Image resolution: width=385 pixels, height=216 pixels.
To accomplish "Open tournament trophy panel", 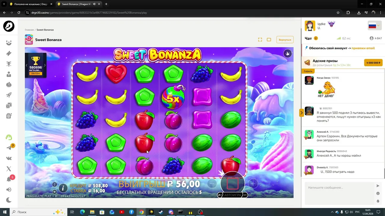I will pos(35,65).
